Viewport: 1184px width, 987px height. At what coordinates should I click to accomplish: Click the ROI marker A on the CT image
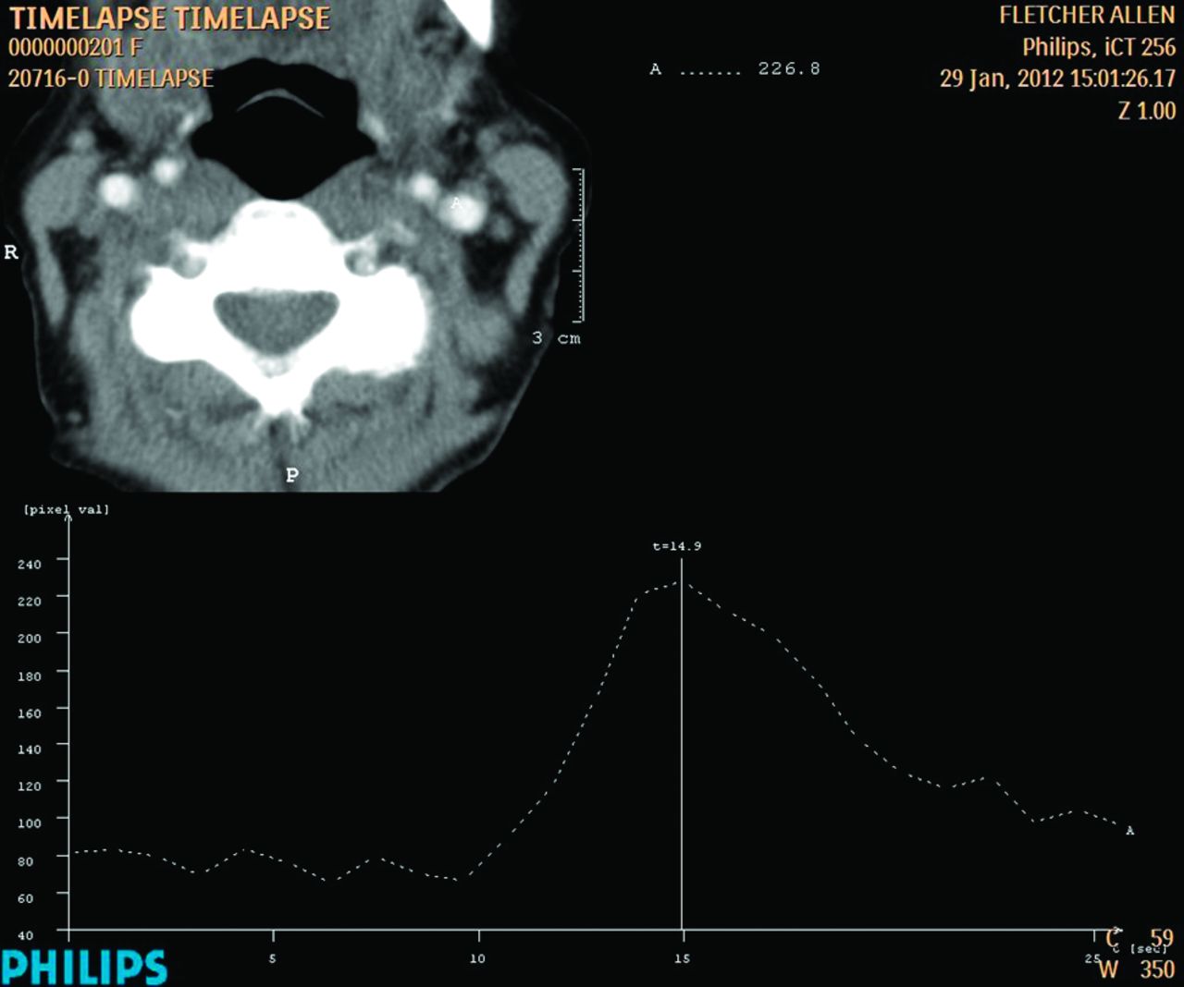456,203
